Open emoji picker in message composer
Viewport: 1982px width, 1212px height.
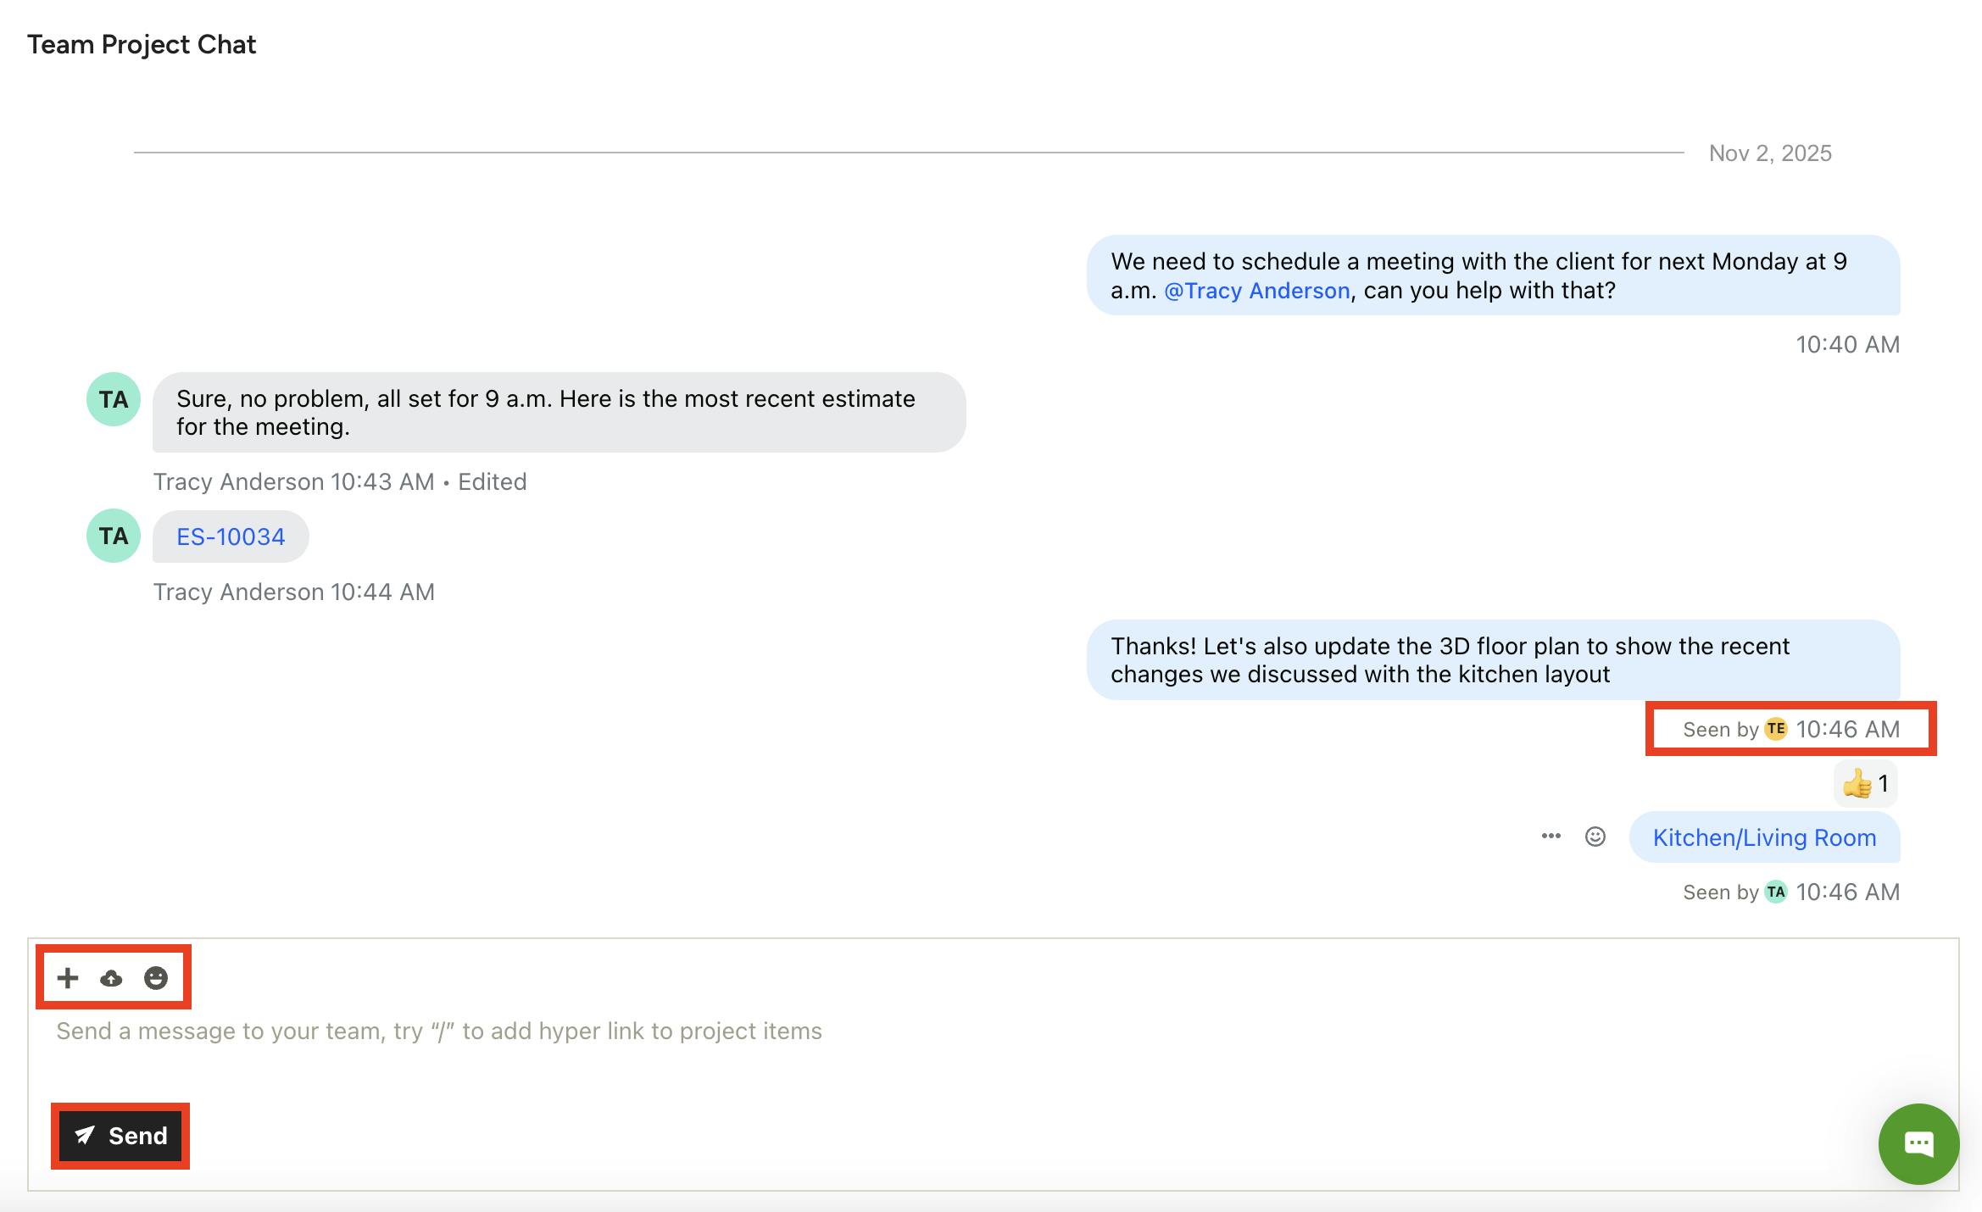[156, 978]
